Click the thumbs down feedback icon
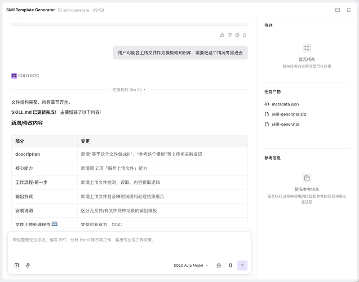The height and width of the screenshot is (282, 359). coord(229,35)
